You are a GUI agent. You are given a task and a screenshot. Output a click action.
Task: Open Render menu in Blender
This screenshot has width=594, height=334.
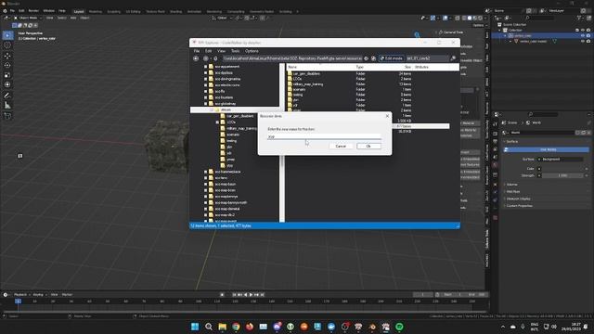(33, 11)
